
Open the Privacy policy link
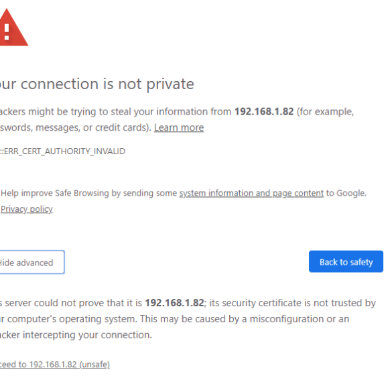(x=27, y=209)
